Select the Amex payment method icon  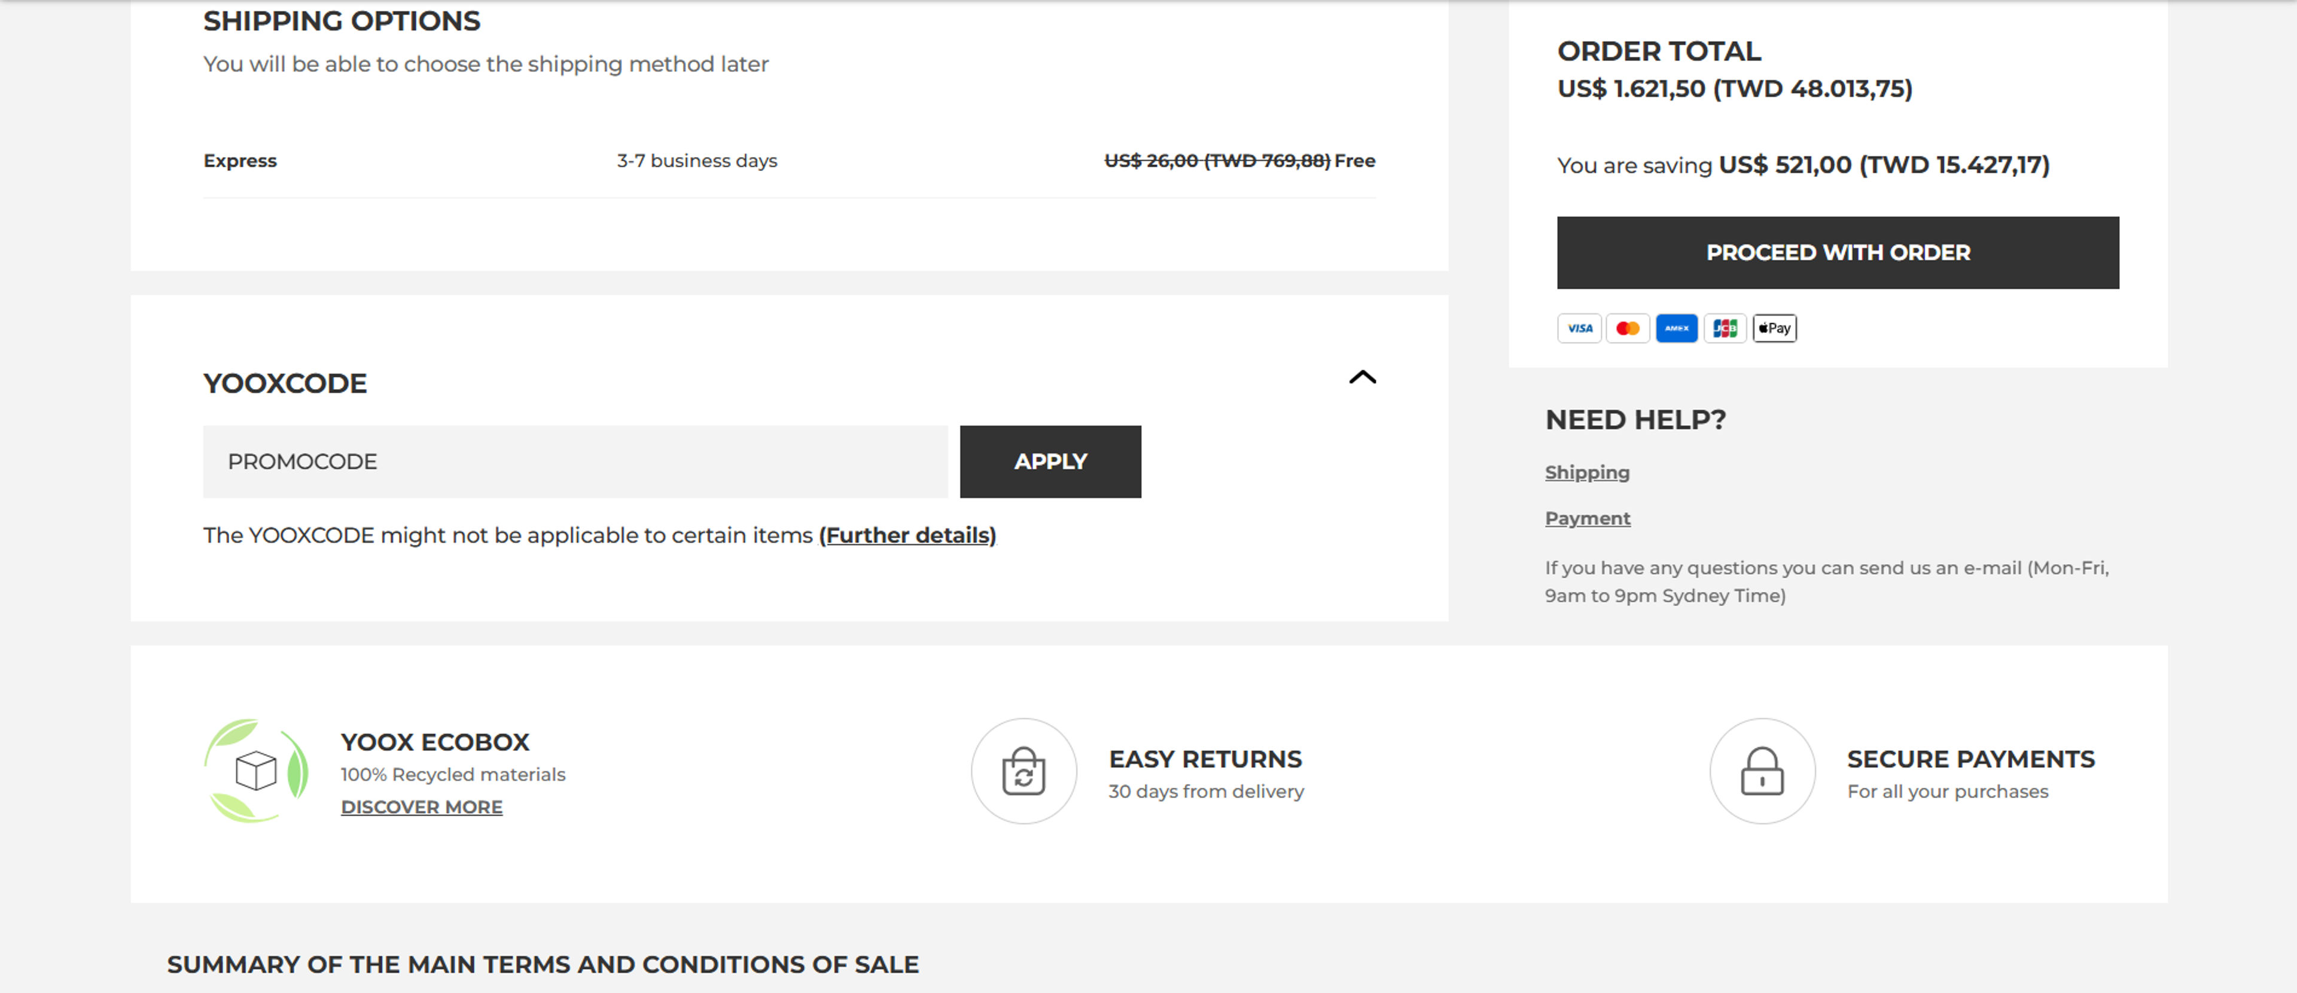point(1677,328)
